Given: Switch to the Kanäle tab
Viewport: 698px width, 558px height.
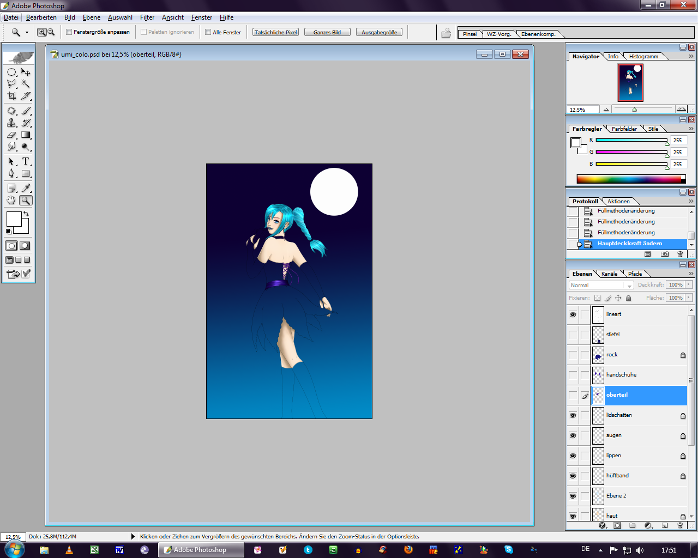Looking at the screenshot, I should click(x=609, y=274).
